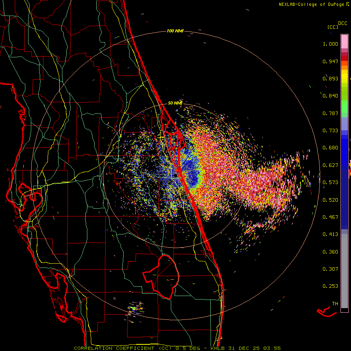Pick the lavender swatch near 0.733
The height and width of the screenshot is (351, 351).
tap(344, 124)
